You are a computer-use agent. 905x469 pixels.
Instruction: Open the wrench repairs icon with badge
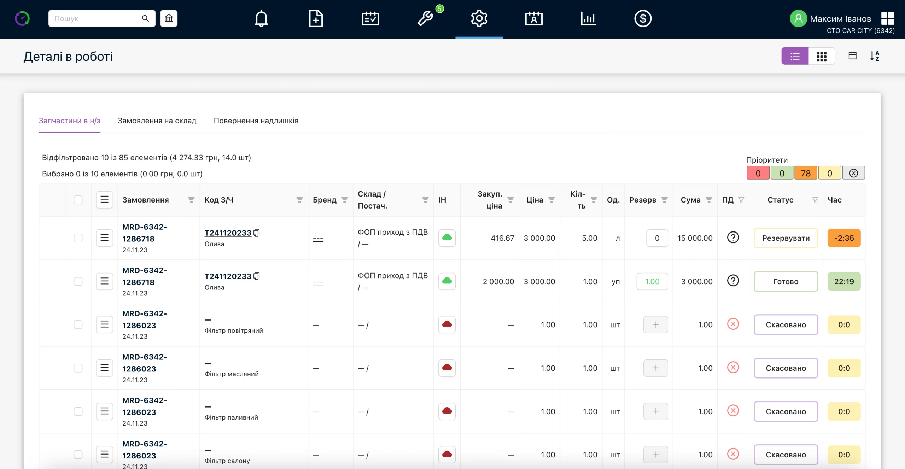(425, 18)
